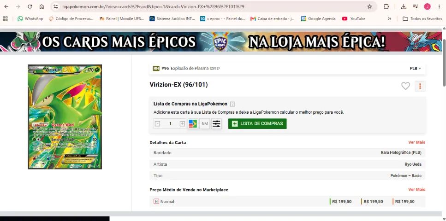Click the RH rarity badge icon
This screenshot has width=446, height=221.
156,68
